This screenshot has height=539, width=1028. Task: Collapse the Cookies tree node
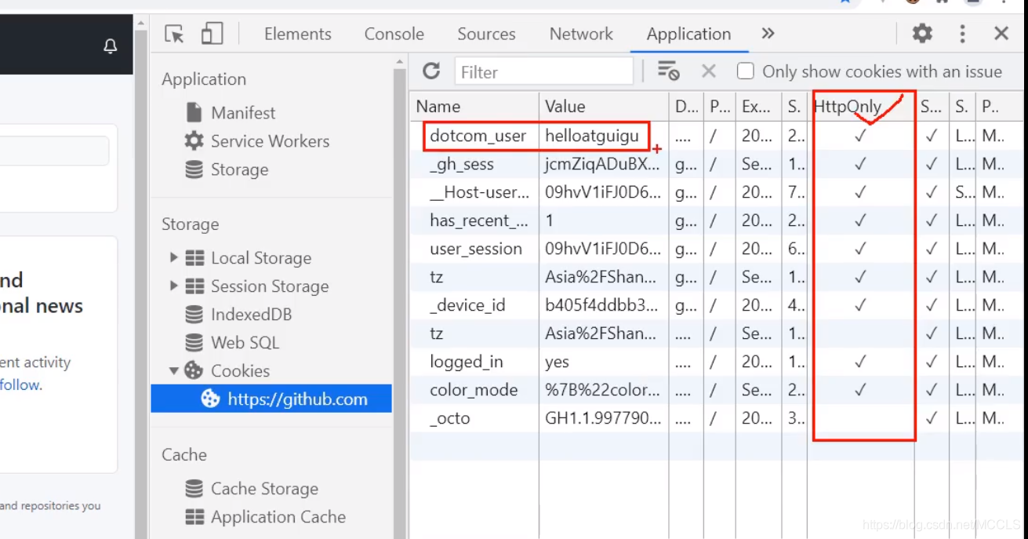click(174, 370)
